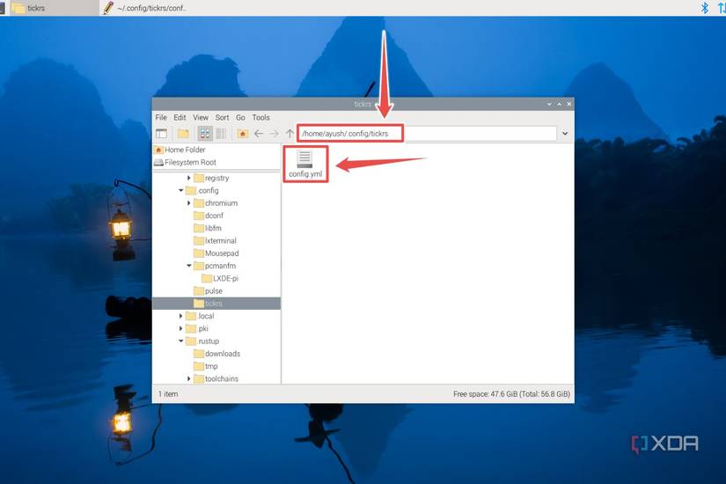This screenshot has width=726, height=484.
Task: Select the libfm folder
Action: coord(208,228)
